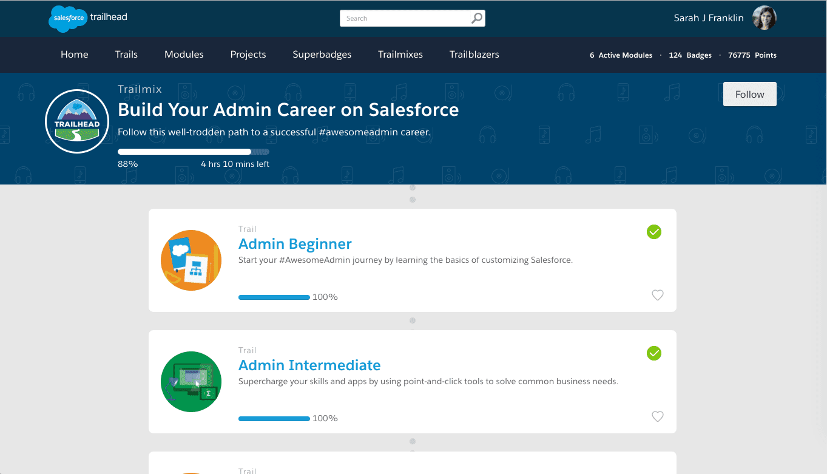Click the Admin Beginner trail icon
This screenshot has height=474, width=827.
191,260
